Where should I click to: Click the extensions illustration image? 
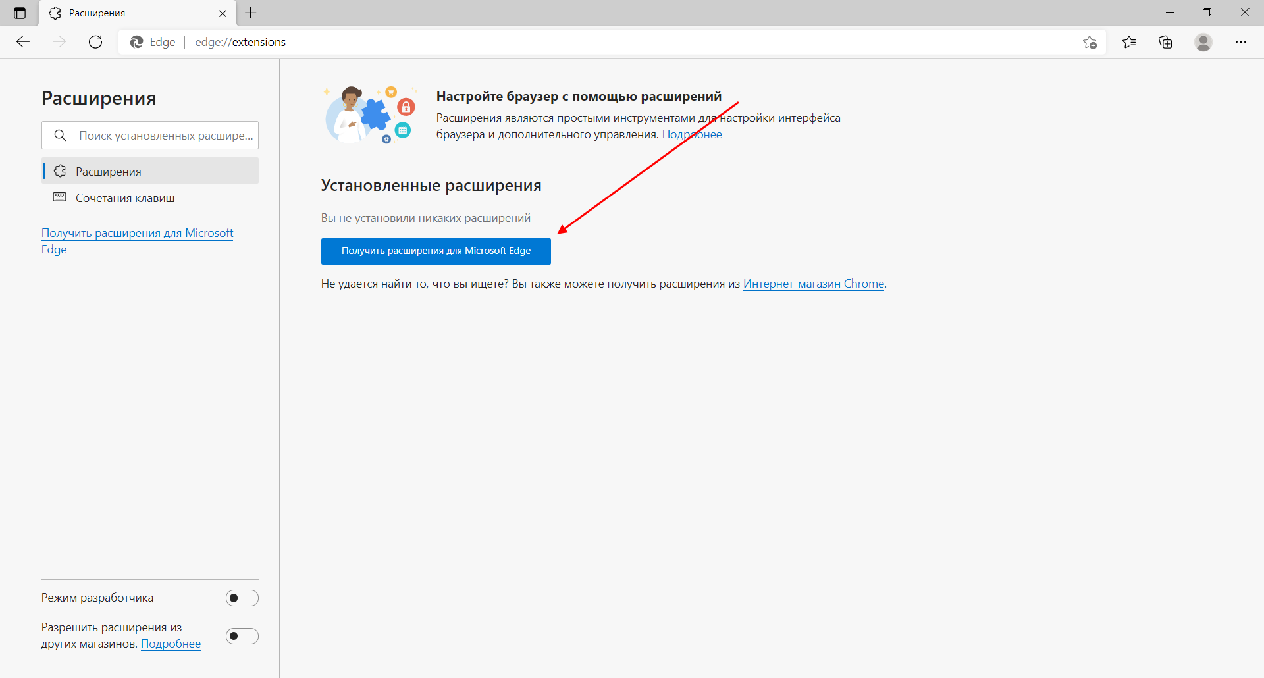coord(371,115)
